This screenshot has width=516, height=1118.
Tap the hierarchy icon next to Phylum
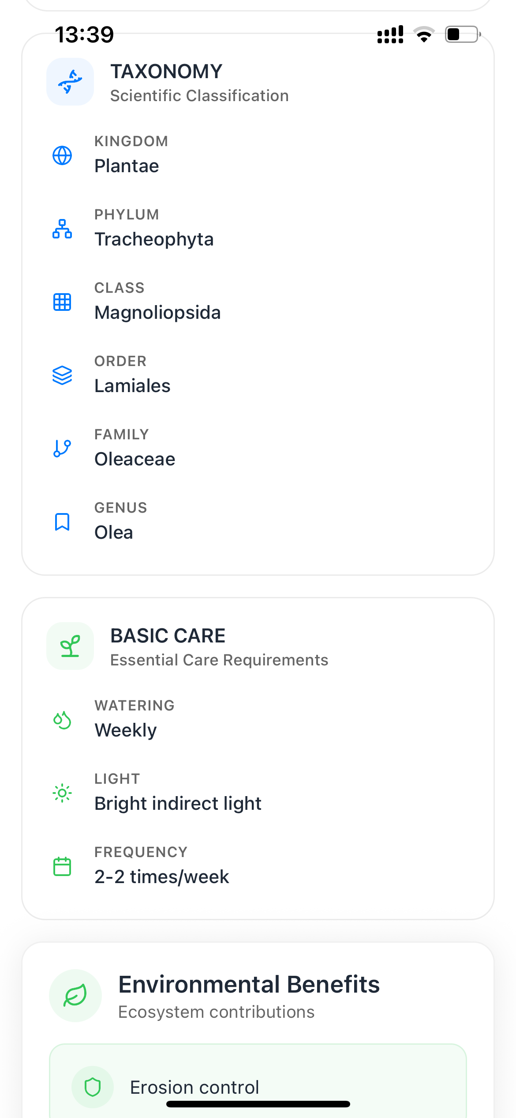pos(62,229)
